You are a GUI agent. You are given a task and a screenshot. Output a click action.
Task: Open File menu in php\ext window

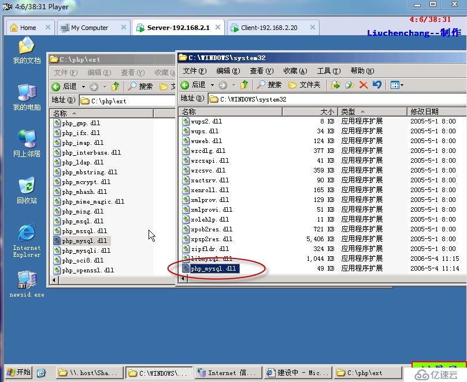66,73
